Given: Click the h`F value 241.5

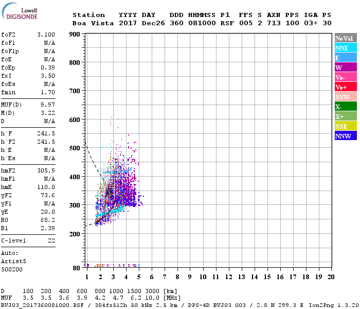Looking at the screenshot, I should tap(46, 133).
